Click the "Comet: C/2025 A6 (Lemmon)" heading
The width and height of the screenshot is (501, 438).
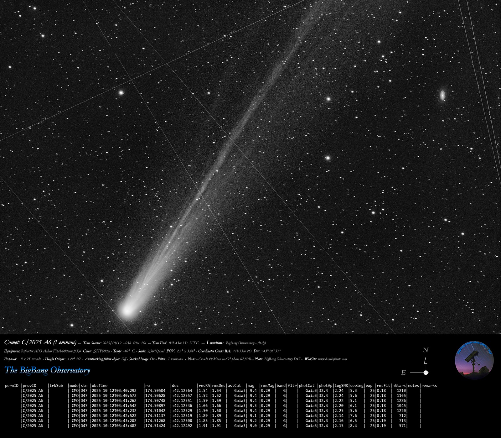pos(40,342)
